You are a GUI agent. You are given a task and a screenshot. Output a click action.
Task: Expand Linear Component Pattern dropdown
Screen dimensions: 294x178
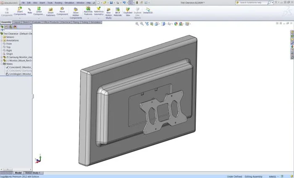[x=39, y=18]
